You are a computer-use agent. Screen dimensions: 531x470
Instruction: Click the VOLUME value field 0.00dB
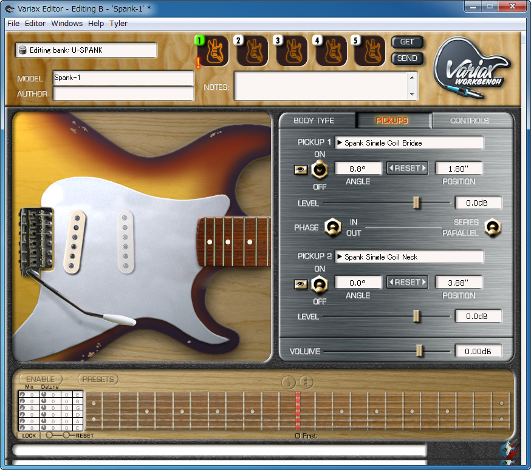pyautogui.click(x=478, y=351)
